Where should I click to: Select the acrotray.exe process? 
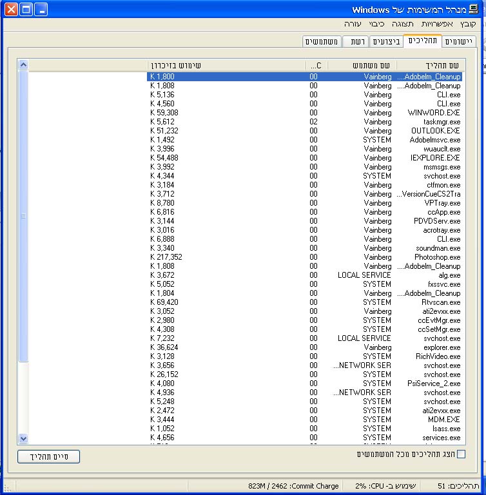(x=304, y=230)
